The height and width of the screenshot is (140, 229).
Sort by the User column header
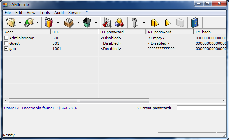[x=27, y=32]
